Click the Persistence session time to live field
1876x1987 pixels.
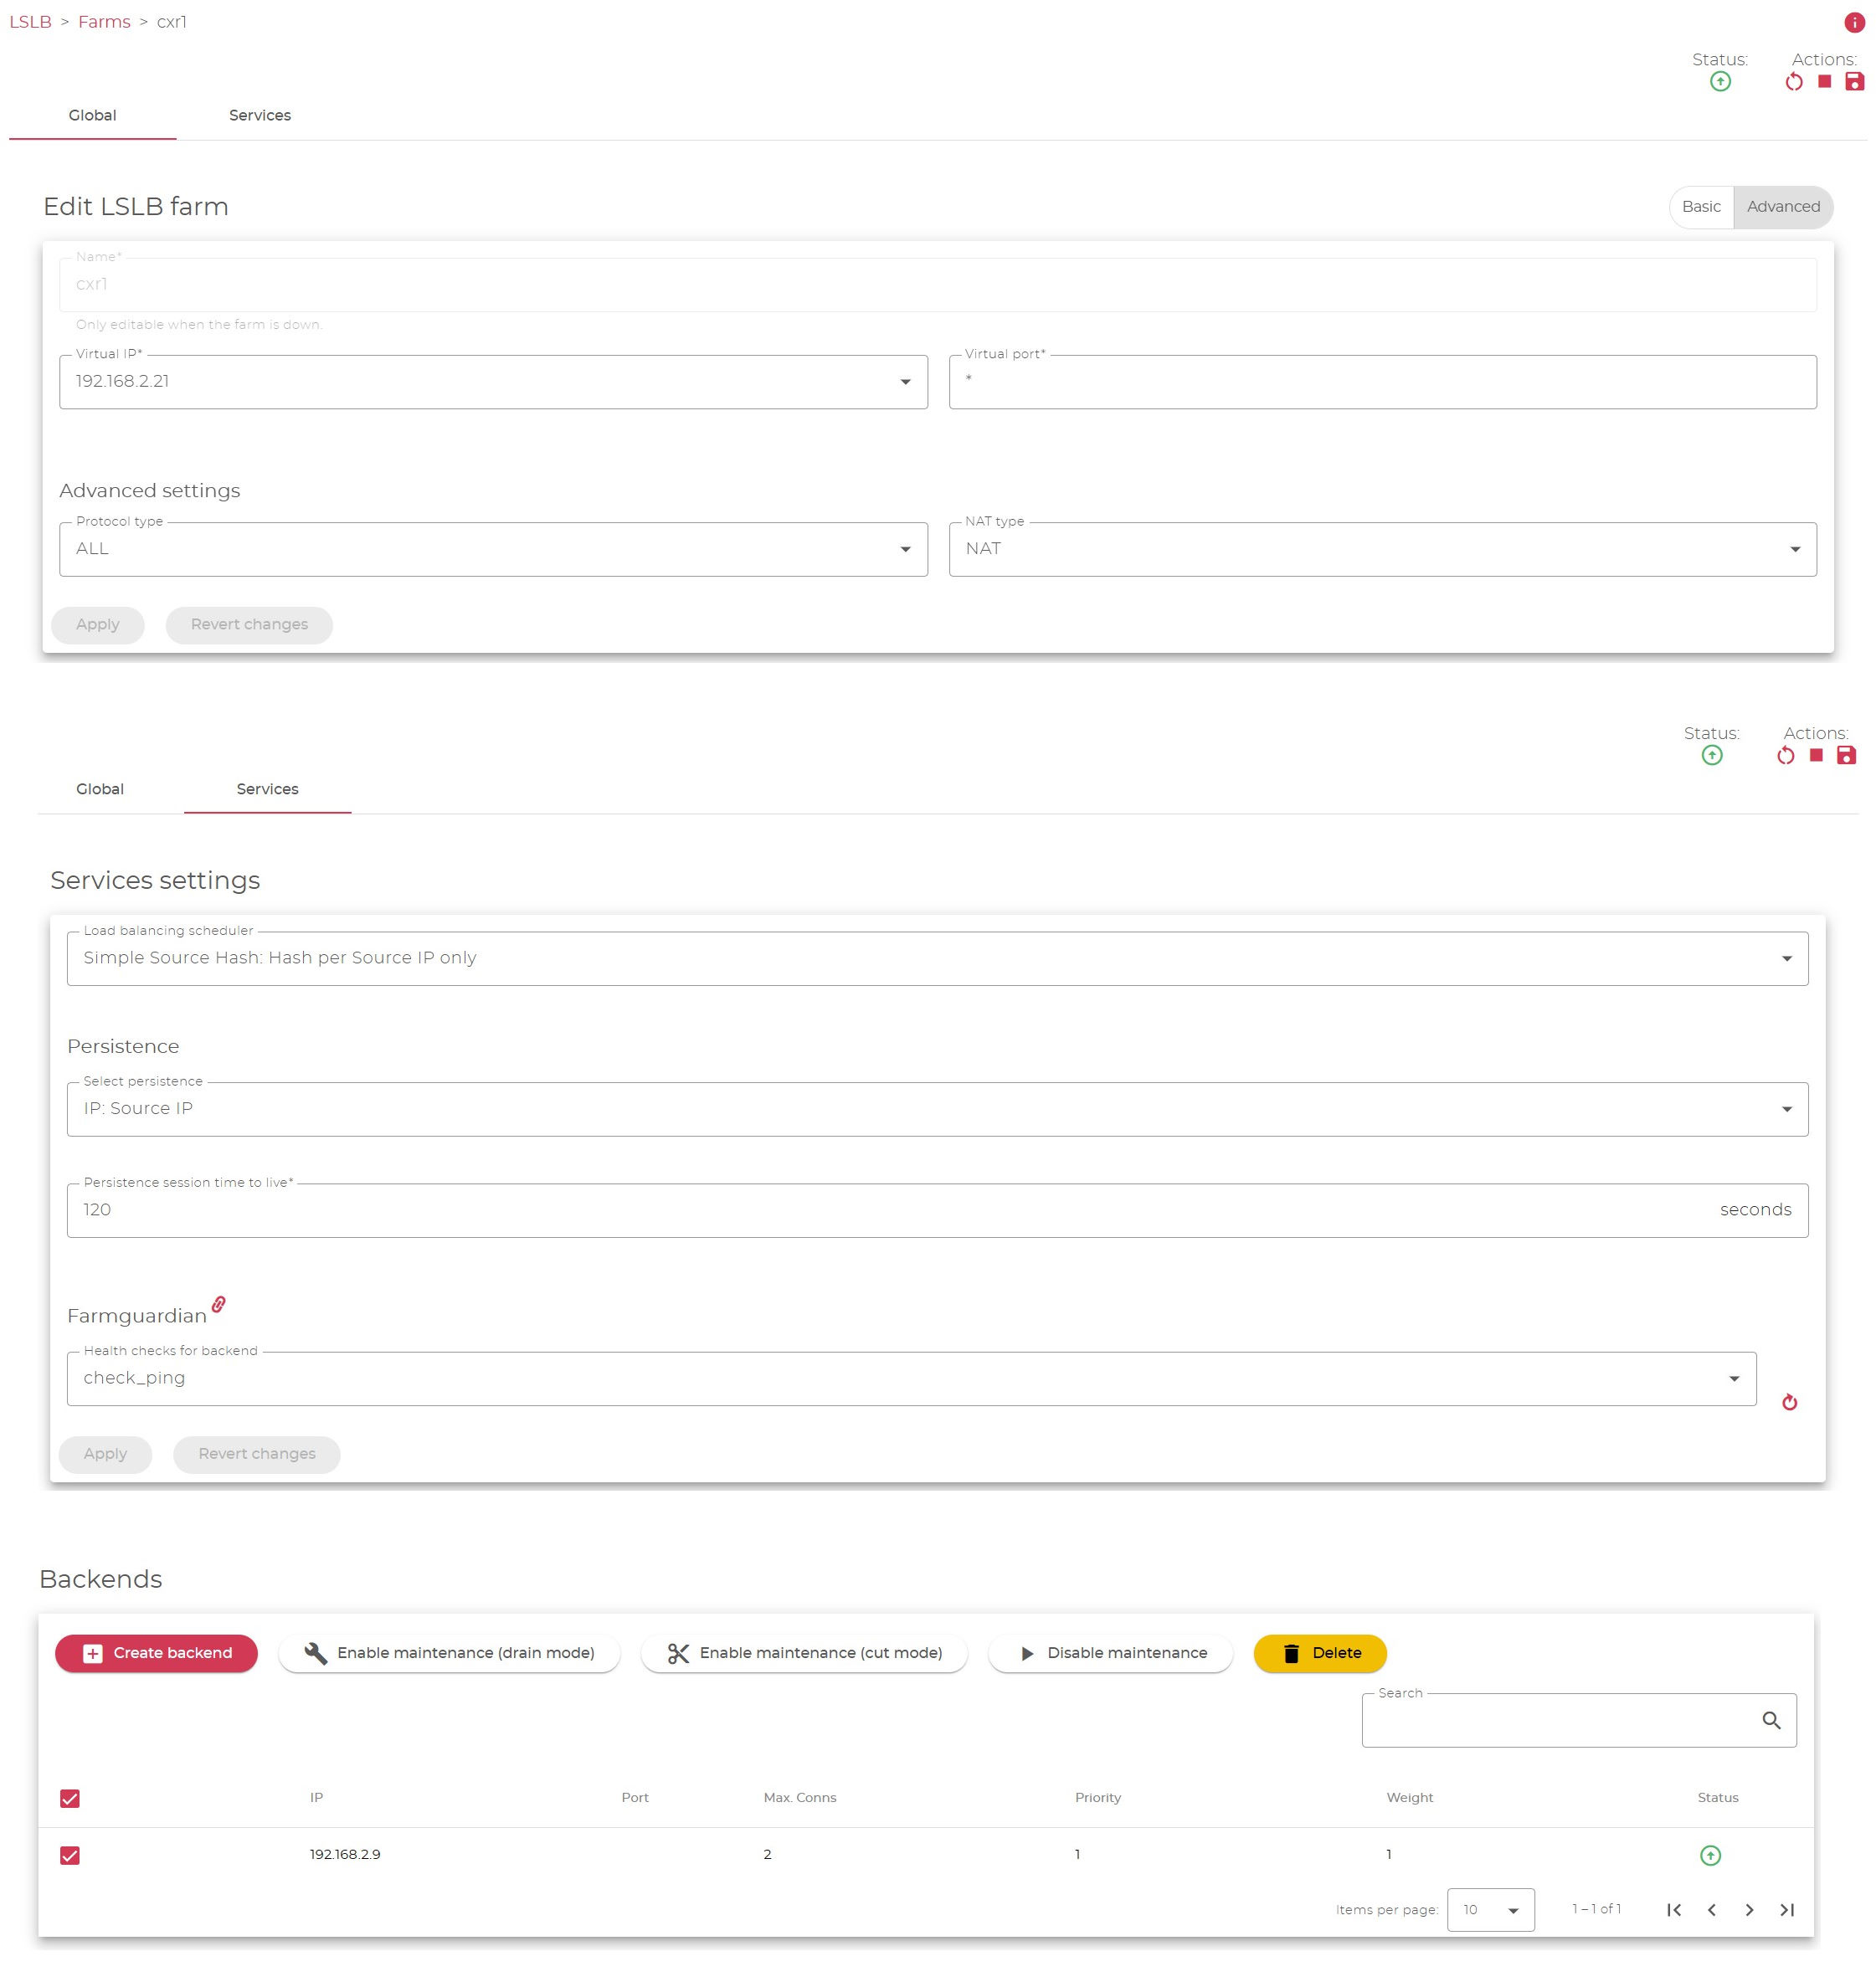click(x=937, y=1210)
